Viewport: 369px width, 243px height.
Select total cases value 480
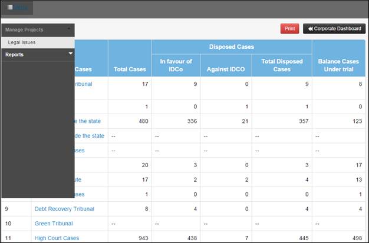pyautogui.click(x=143, y=121)
